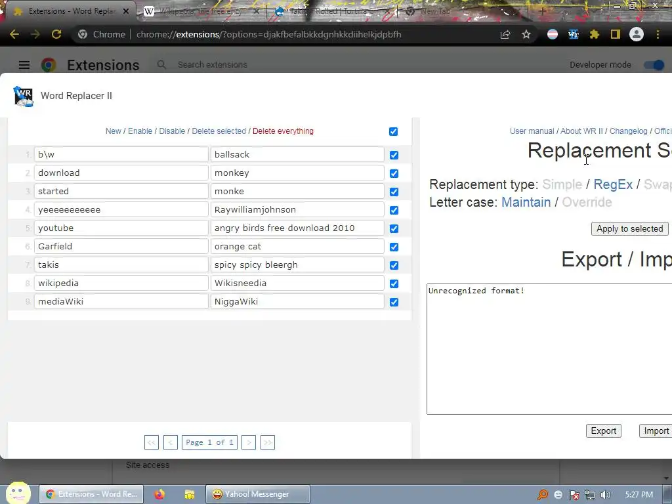Click the Apply to selected button
This screenshot has width=672, height=504.
click(x=629, y=229)
